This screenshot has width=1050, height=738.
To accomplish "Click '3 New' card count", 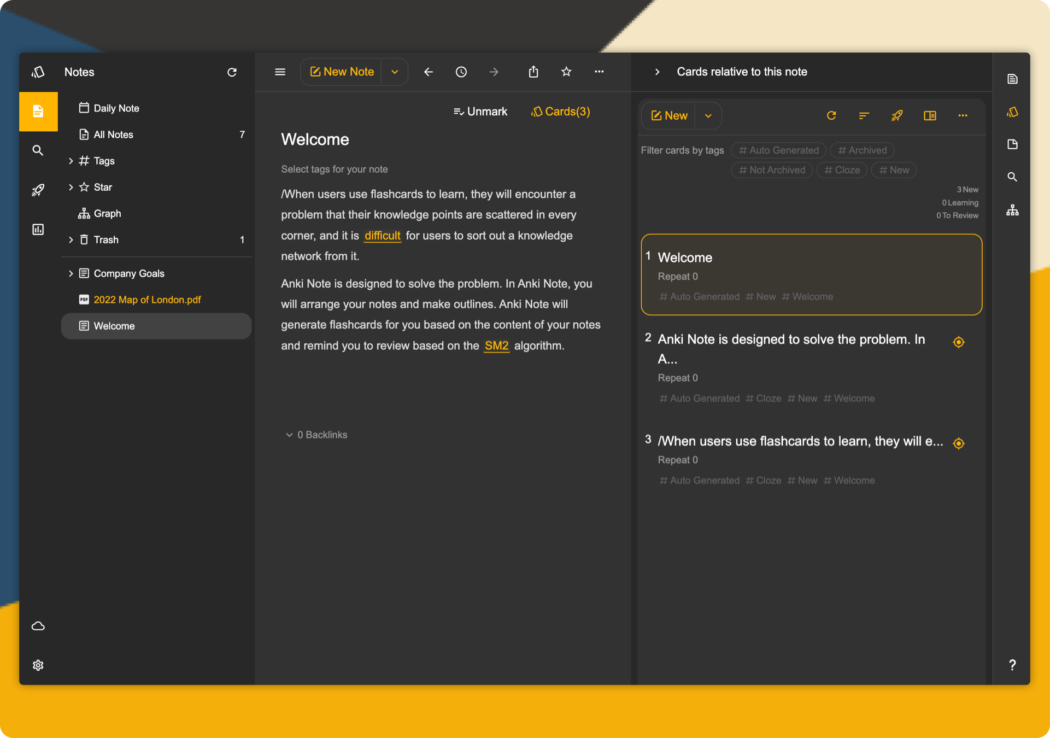I will pos(967,190).
